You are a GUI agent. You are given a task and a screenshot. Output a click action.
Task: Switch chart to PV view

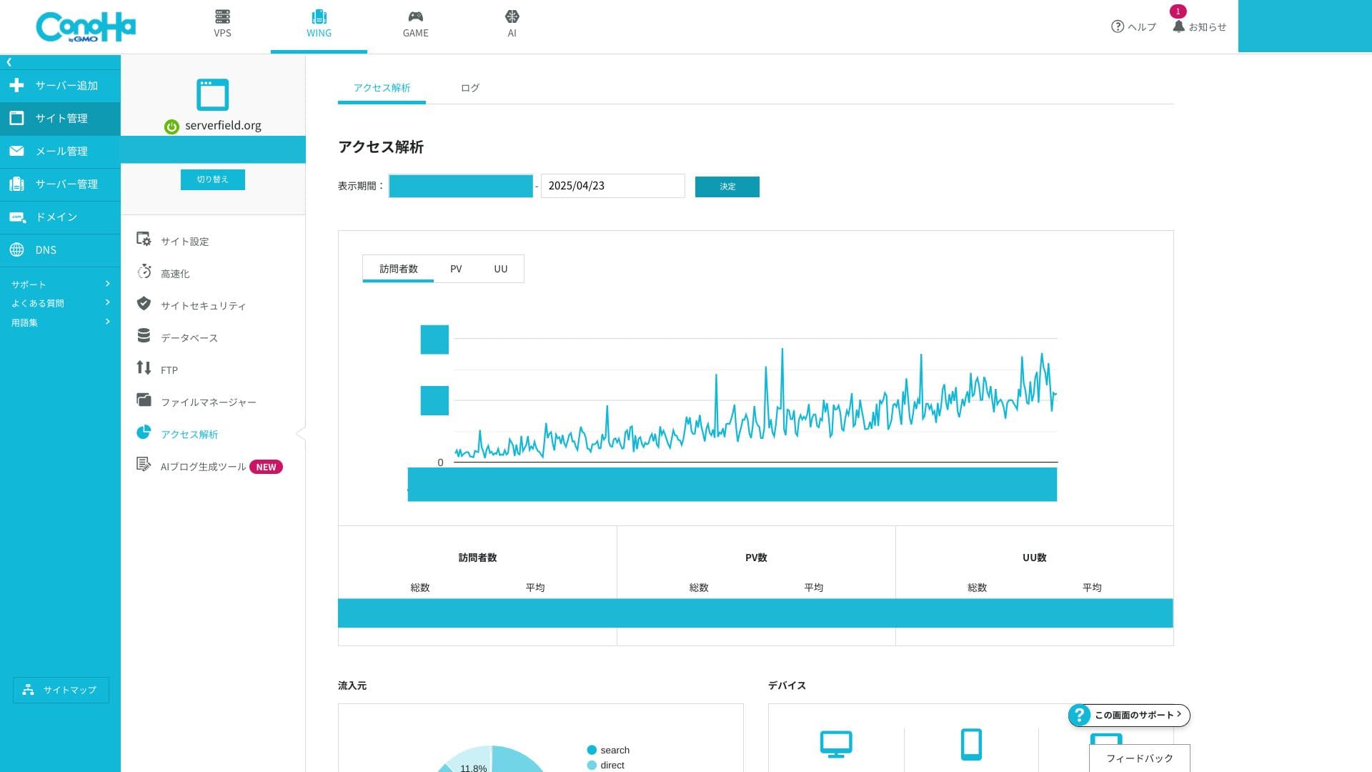(456, 269)
